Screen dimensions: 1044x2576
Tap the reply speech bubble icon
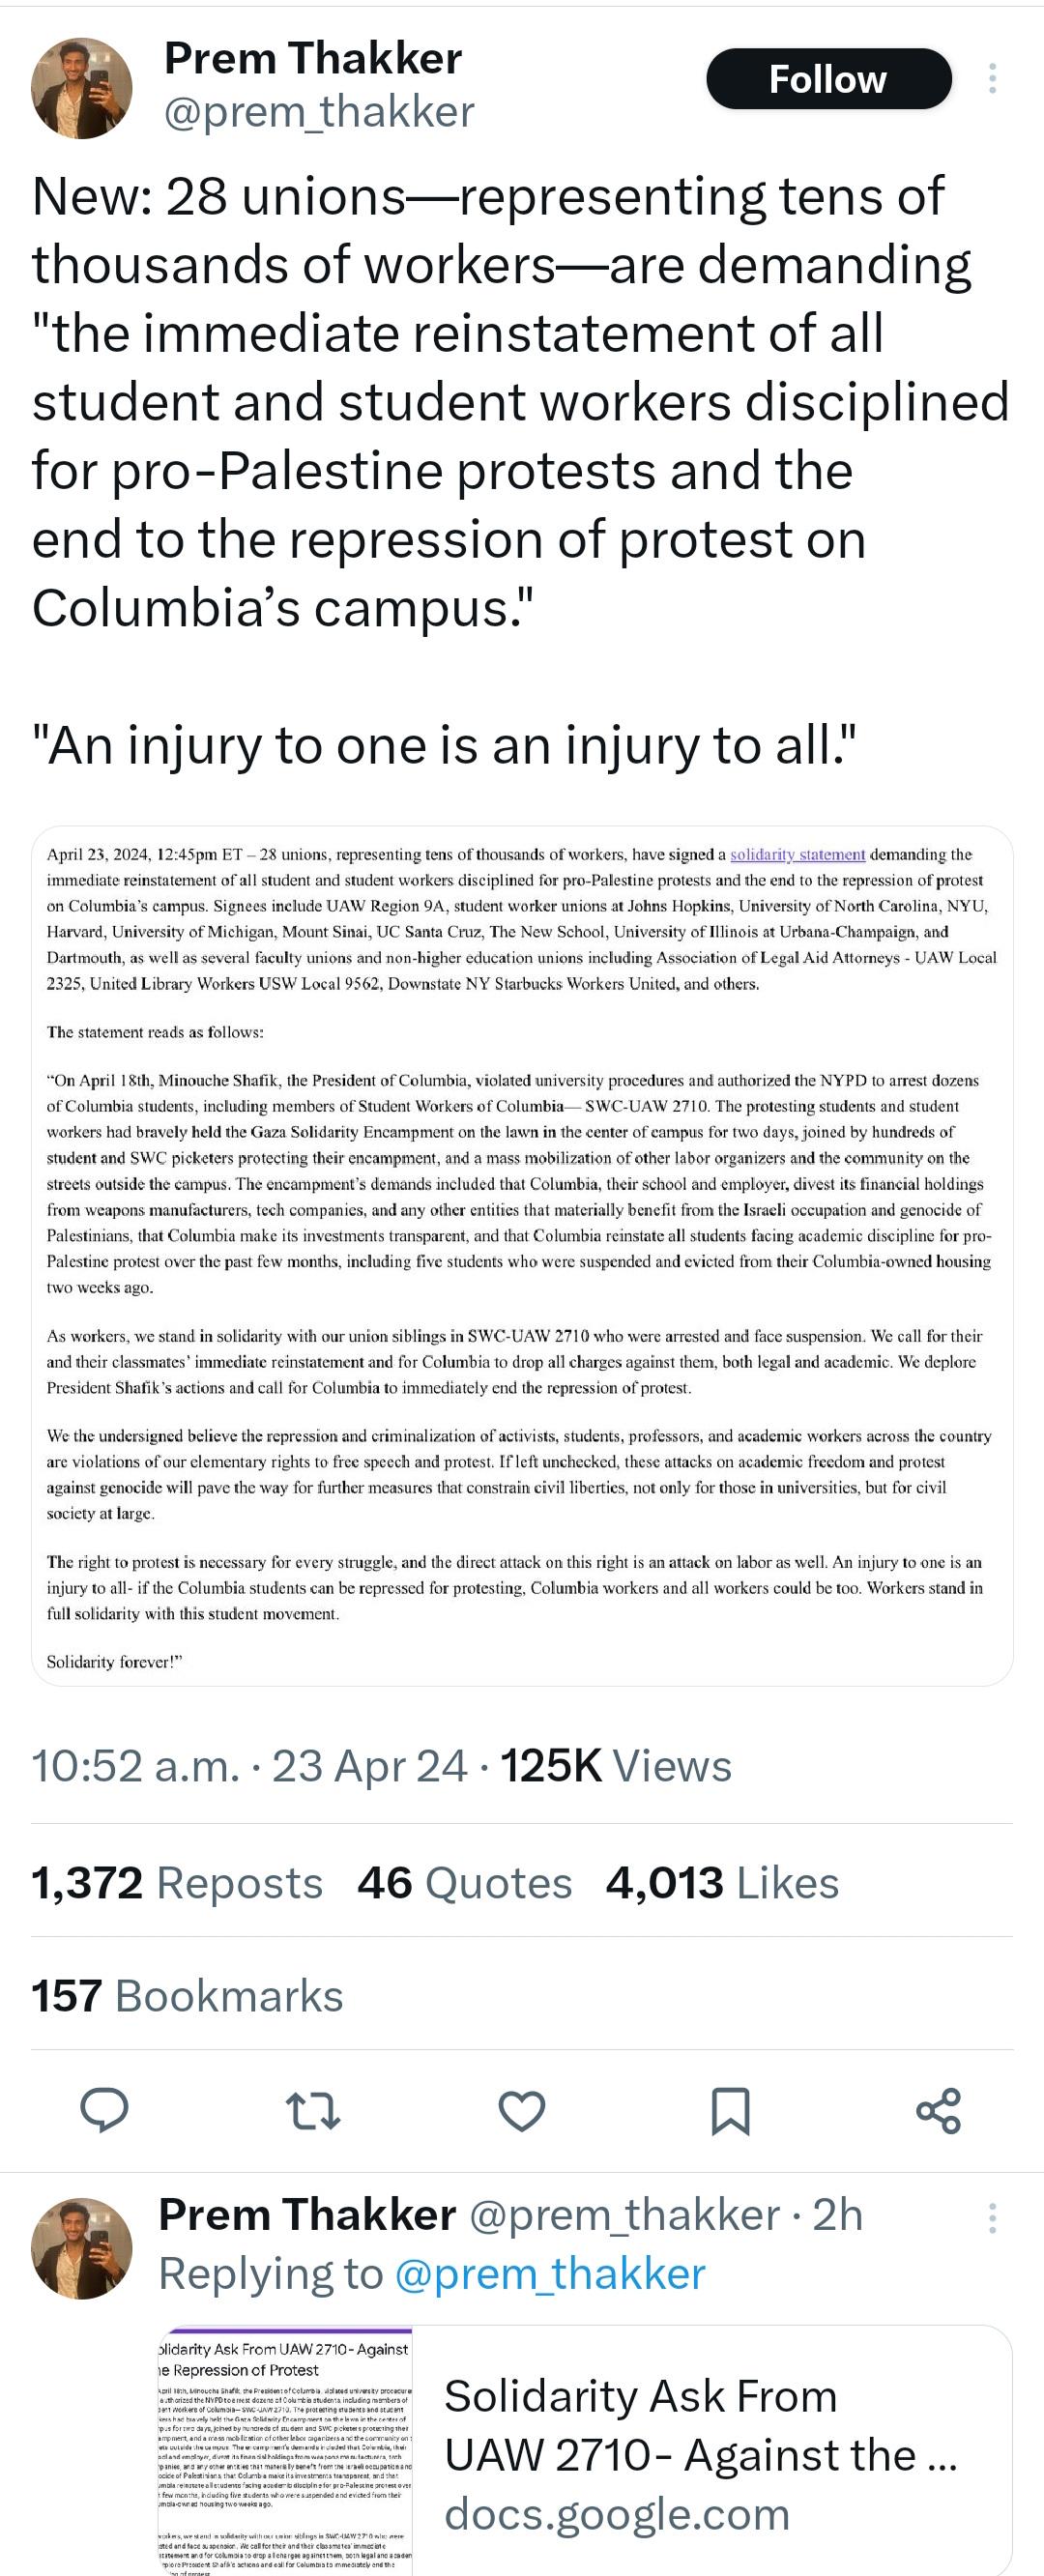coord(104,2110)
